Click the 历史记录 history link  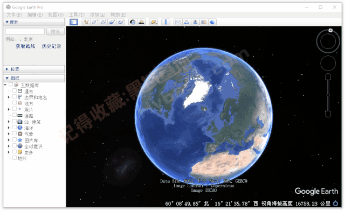tap(51, 46)
